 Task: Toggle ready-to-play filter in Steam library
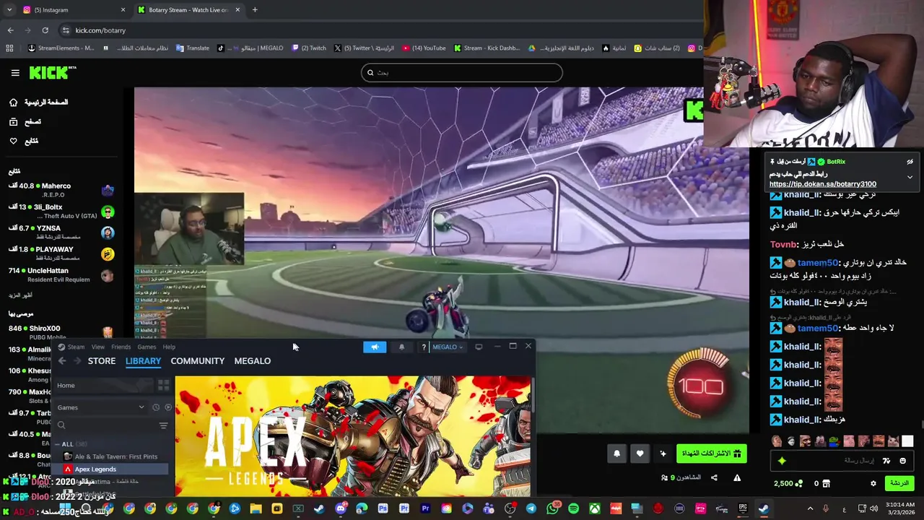(168, 407)
